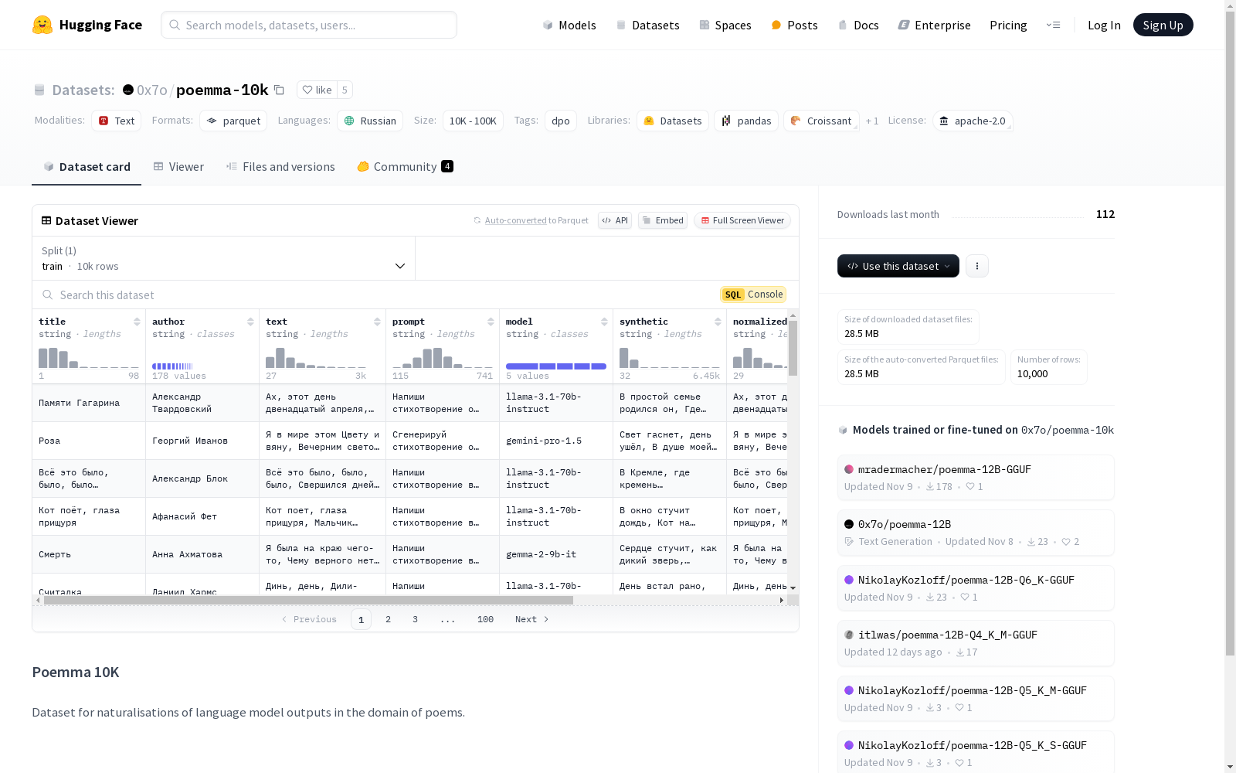Click the pandas library tag
The image size is (1236, 773).
(746, 121)
